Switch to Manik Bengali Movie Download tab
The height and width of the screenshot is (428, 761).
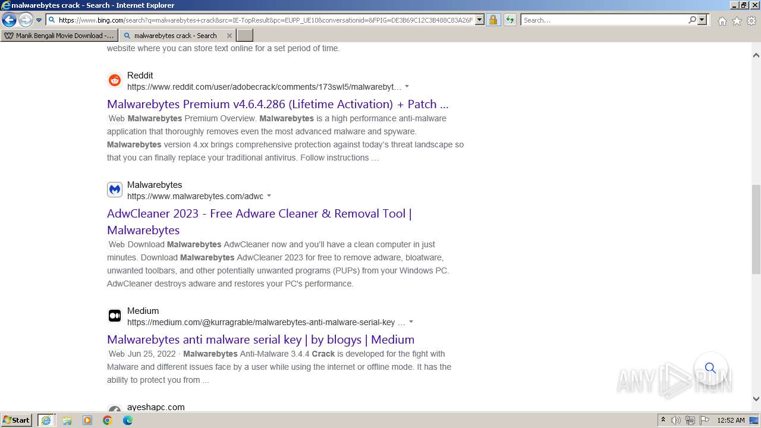click(x=59, y=36)
